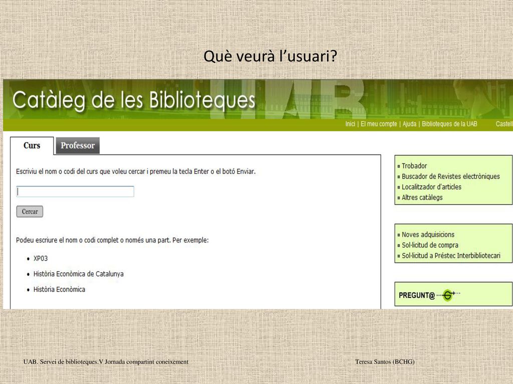
Task: Select the last example Història Econòmica
Action: [x=59, y=289]
